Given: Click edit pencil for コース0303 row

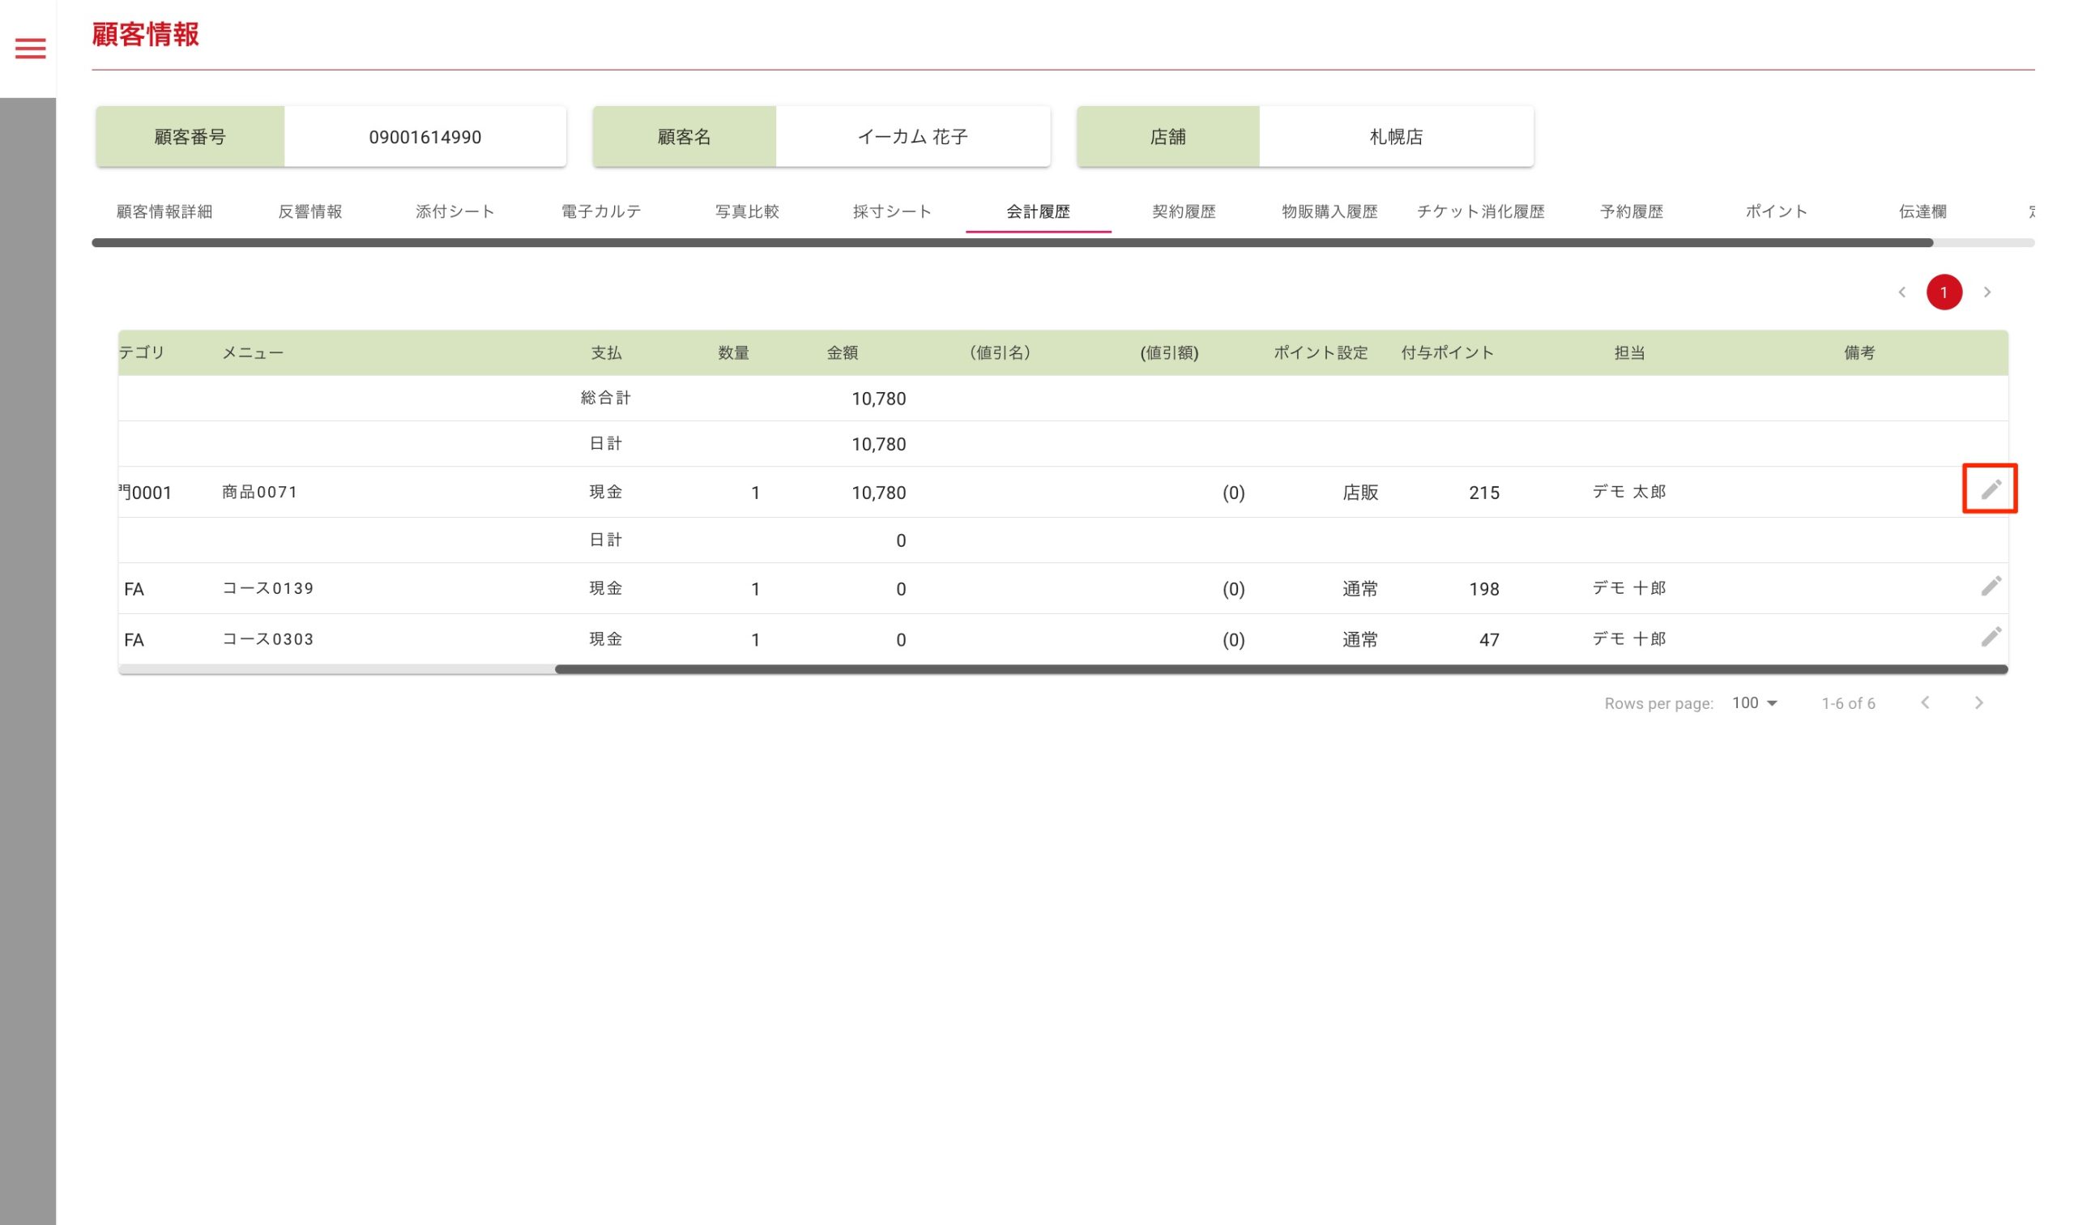Looking at the screenshot, I should 1990,637.
